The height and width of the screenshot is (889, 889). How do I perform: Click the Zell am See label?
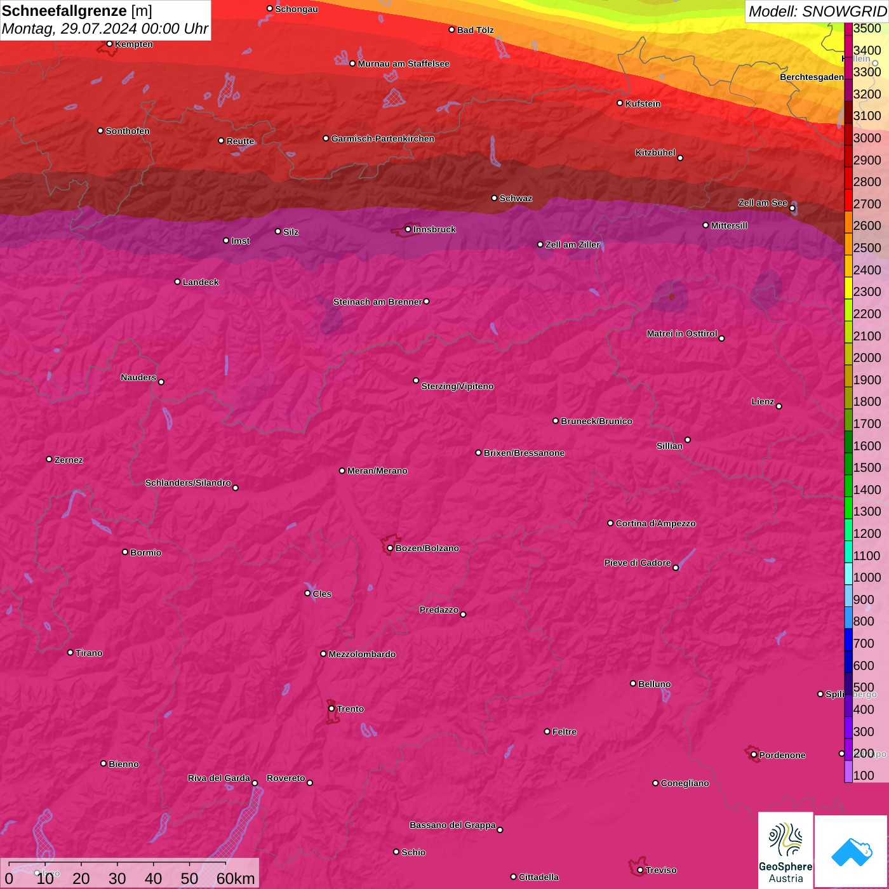point(763,203)
